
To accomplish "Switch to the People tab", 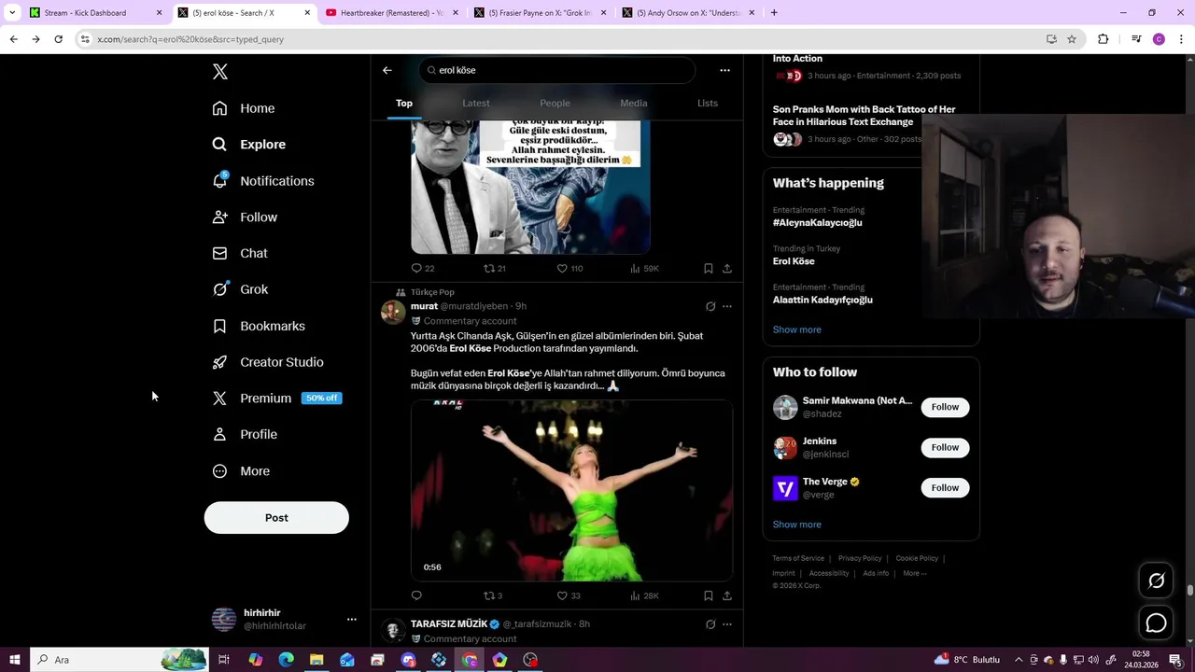I will [x=555, y=104].
